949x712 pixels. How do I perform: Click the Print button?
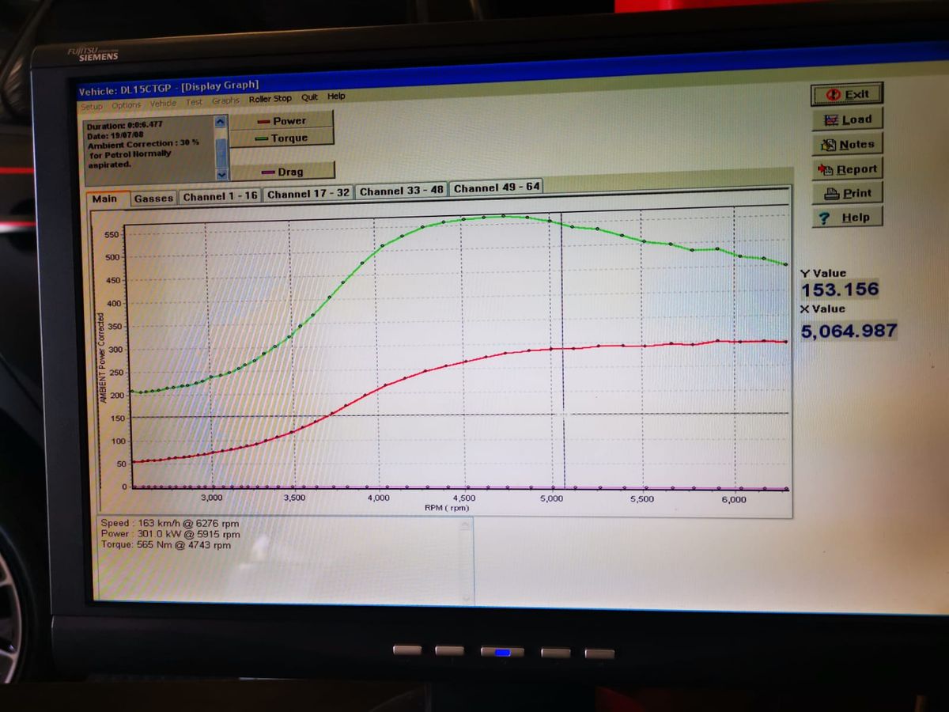point(847,193)
